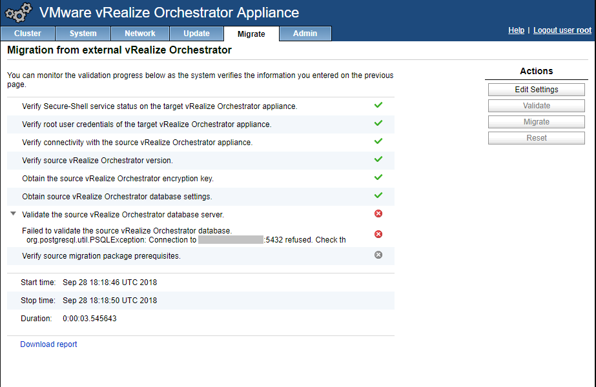The image size is (596, 387).
Task: Go to the Update tab
Action: pyautogui.click(x=196, y=34)
